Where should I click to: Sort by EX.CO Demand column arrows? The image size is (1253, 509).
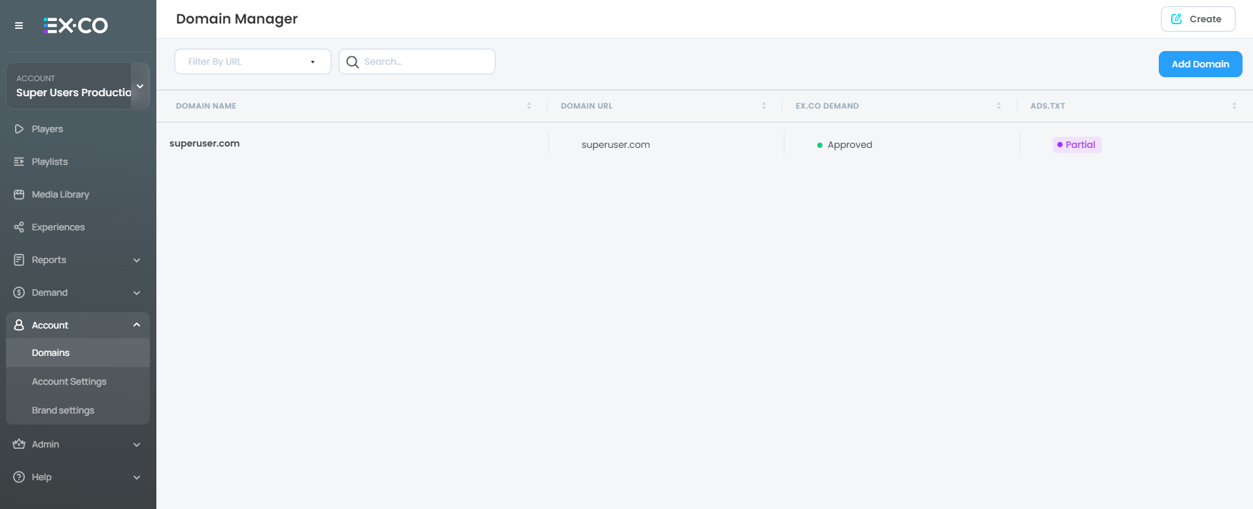pyautogui.click(x=998, y=106)
